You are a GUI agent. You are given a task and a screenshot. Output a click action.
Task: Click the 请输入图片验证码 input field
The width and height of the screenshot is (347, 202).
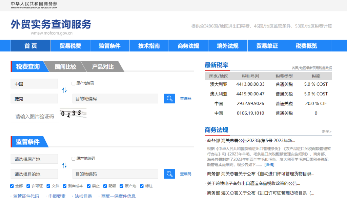tap(35, 116)
